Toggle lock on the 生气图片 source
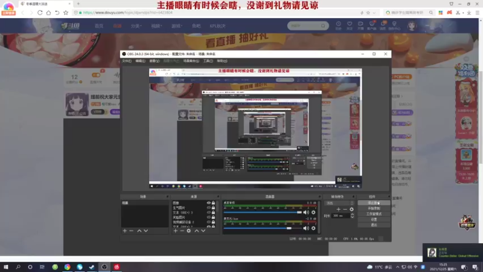Image resolution: width=483 pixels, height=272 pixels. [213, 207]
